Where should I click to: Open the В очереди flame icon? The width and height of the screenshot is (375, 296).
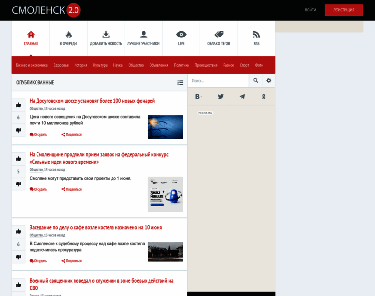[69, 35]
